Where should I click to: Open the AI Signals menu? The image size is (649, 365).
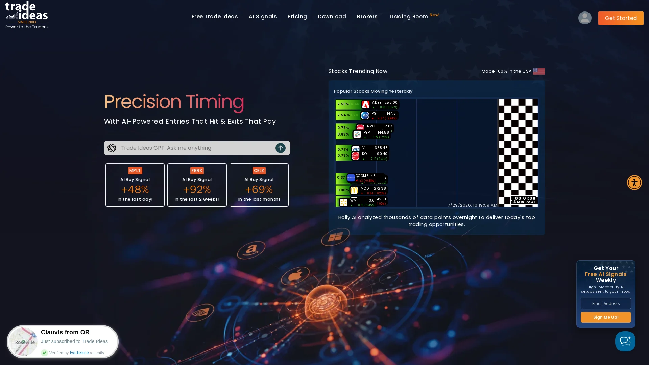[263, 17]
